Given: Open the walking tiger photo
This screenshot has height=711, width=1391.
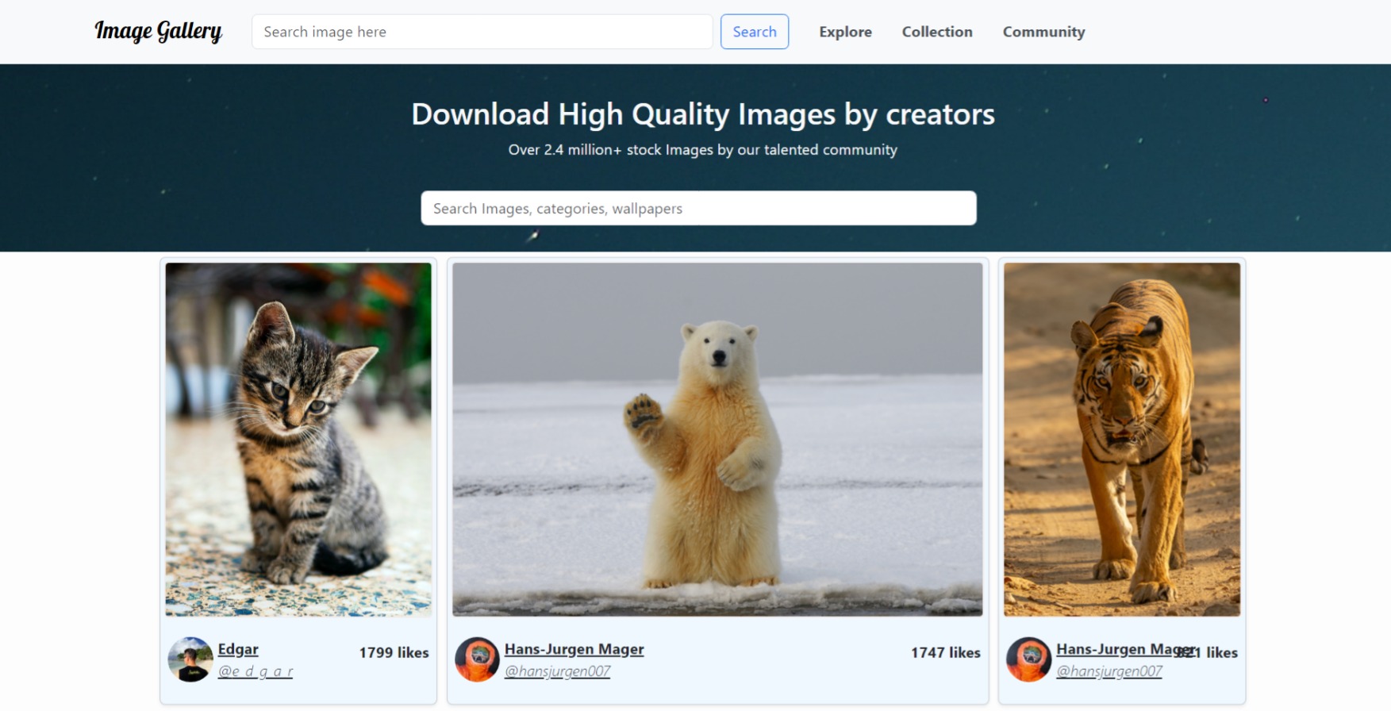Looking at the screenshot, I should click(x=1121, y=439).
